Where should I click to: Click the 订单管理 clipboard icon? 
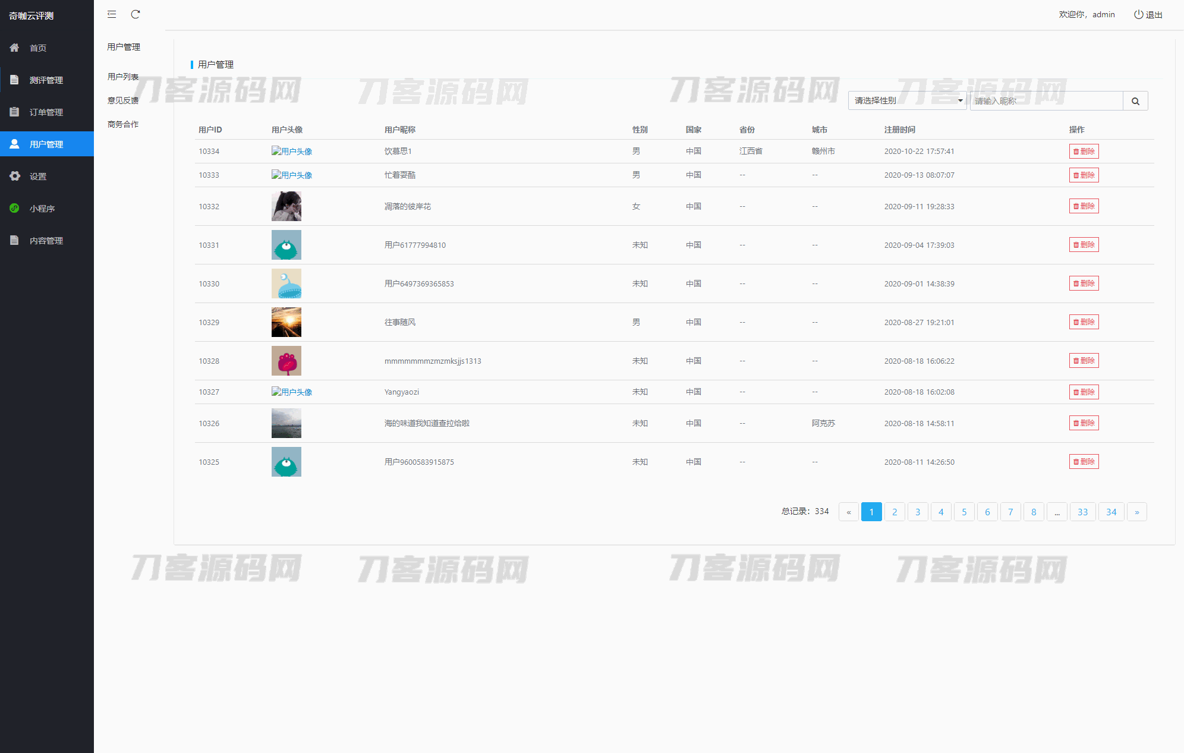15,112
